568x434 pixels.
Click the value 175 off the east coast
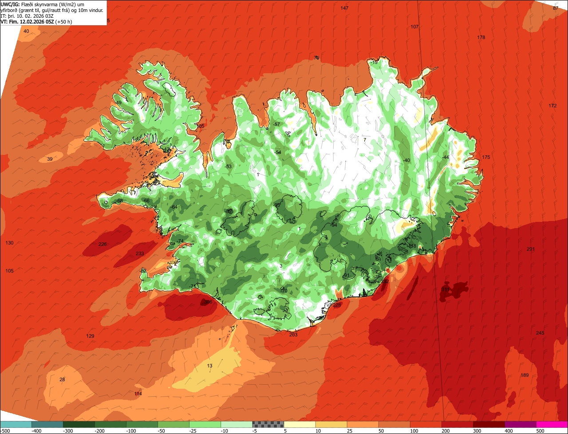(x=486, y=158)
